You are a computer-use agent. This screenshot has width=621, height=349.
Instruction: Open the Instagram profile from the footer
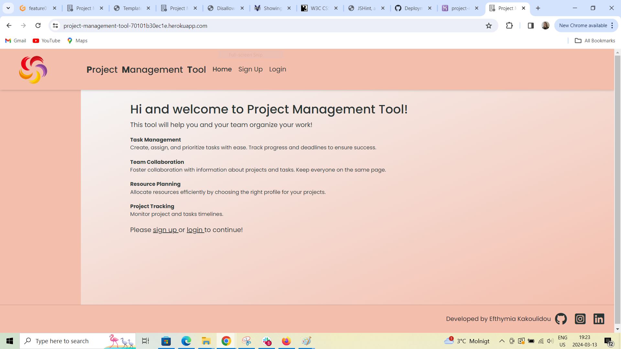coord(580,319)
